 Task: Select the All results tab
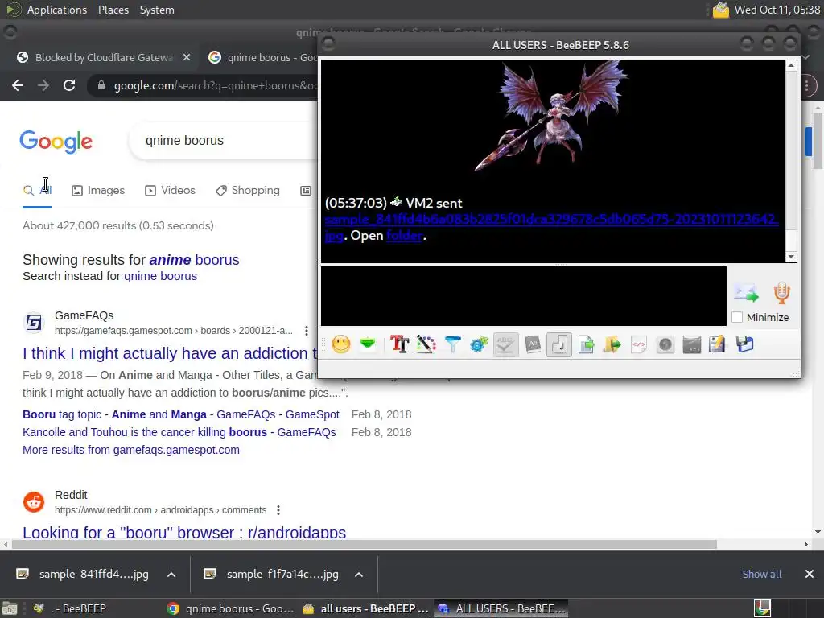[37, 190]
